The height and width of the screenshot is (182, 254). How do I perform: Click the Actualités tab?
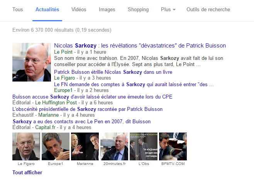[x=47, y=9]
